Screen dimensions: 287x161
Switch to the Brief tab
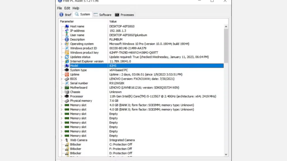[x=65, y=15]
